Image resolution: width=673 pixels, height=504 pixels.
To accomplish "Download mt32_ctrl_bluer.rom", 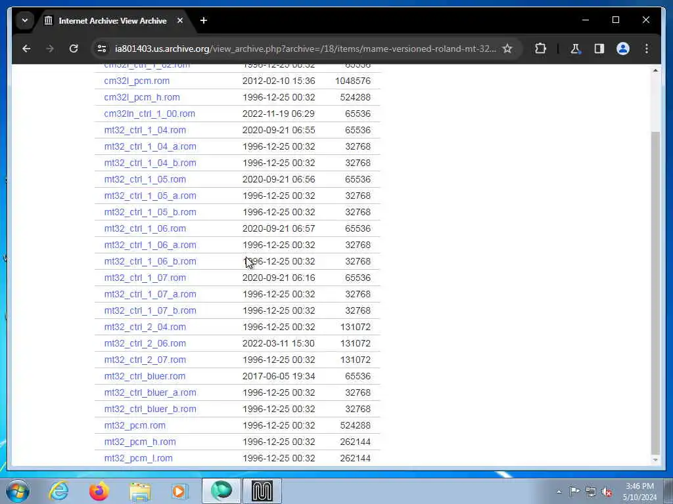I will [145, 376].
